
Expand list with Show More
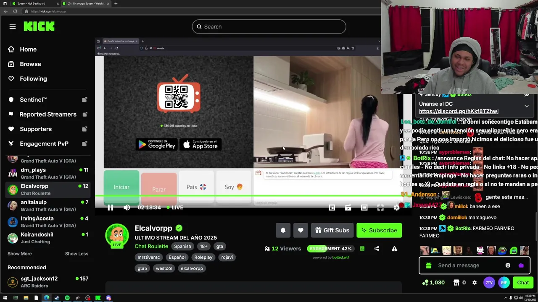[19, 254]
